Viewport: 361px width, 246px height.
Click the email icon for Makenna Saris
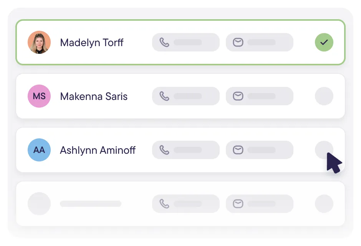point(238,96)
